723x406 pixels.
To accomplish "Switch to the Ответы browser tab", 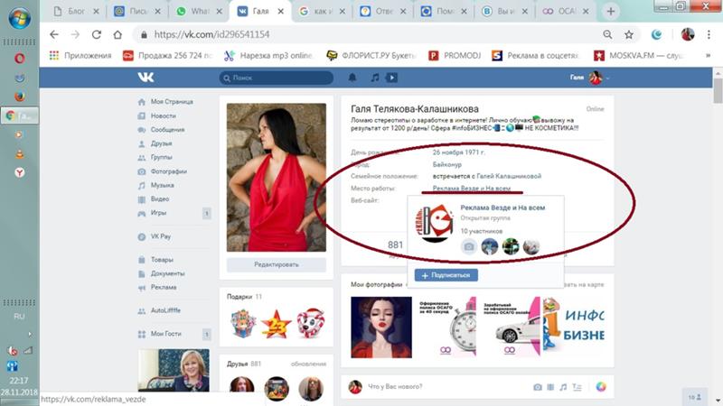I will (x=383, y=12).
